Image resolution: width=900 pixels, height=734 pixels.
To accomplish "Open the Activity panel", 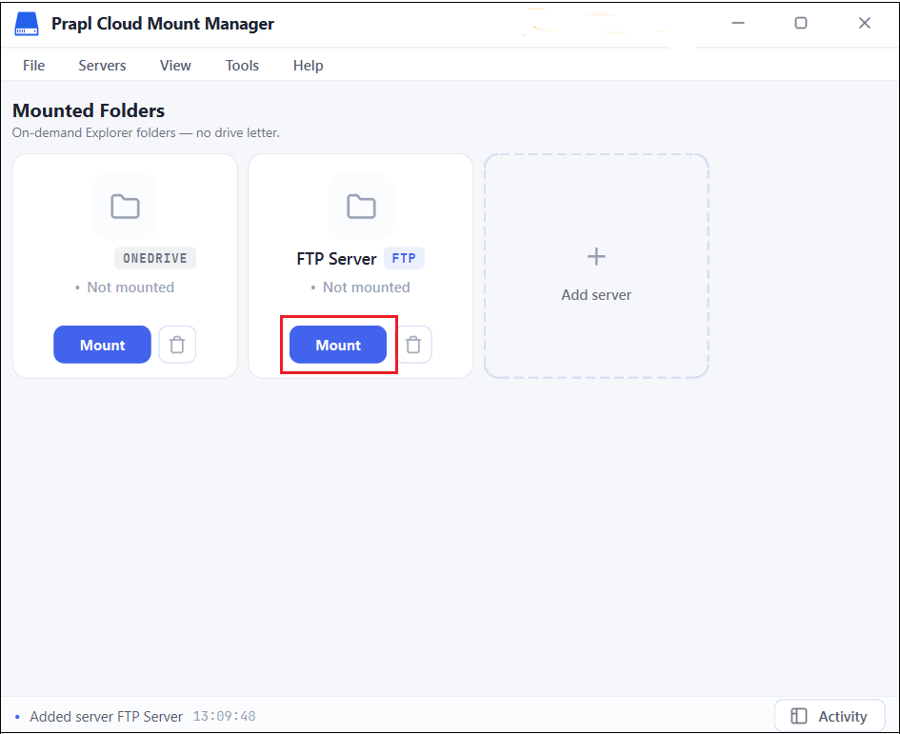I will [x=830, y=716].
